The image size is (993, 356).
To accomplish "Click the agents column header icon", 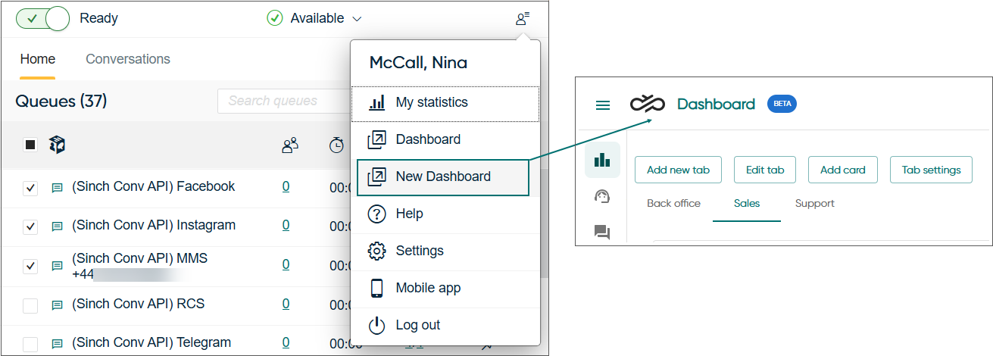I will 289,145.
